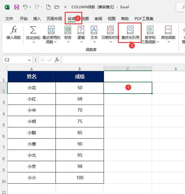Click the 自动求和 sigma icon
The image size is (185, 194).
pyautogui.click(x=33, y=30)
